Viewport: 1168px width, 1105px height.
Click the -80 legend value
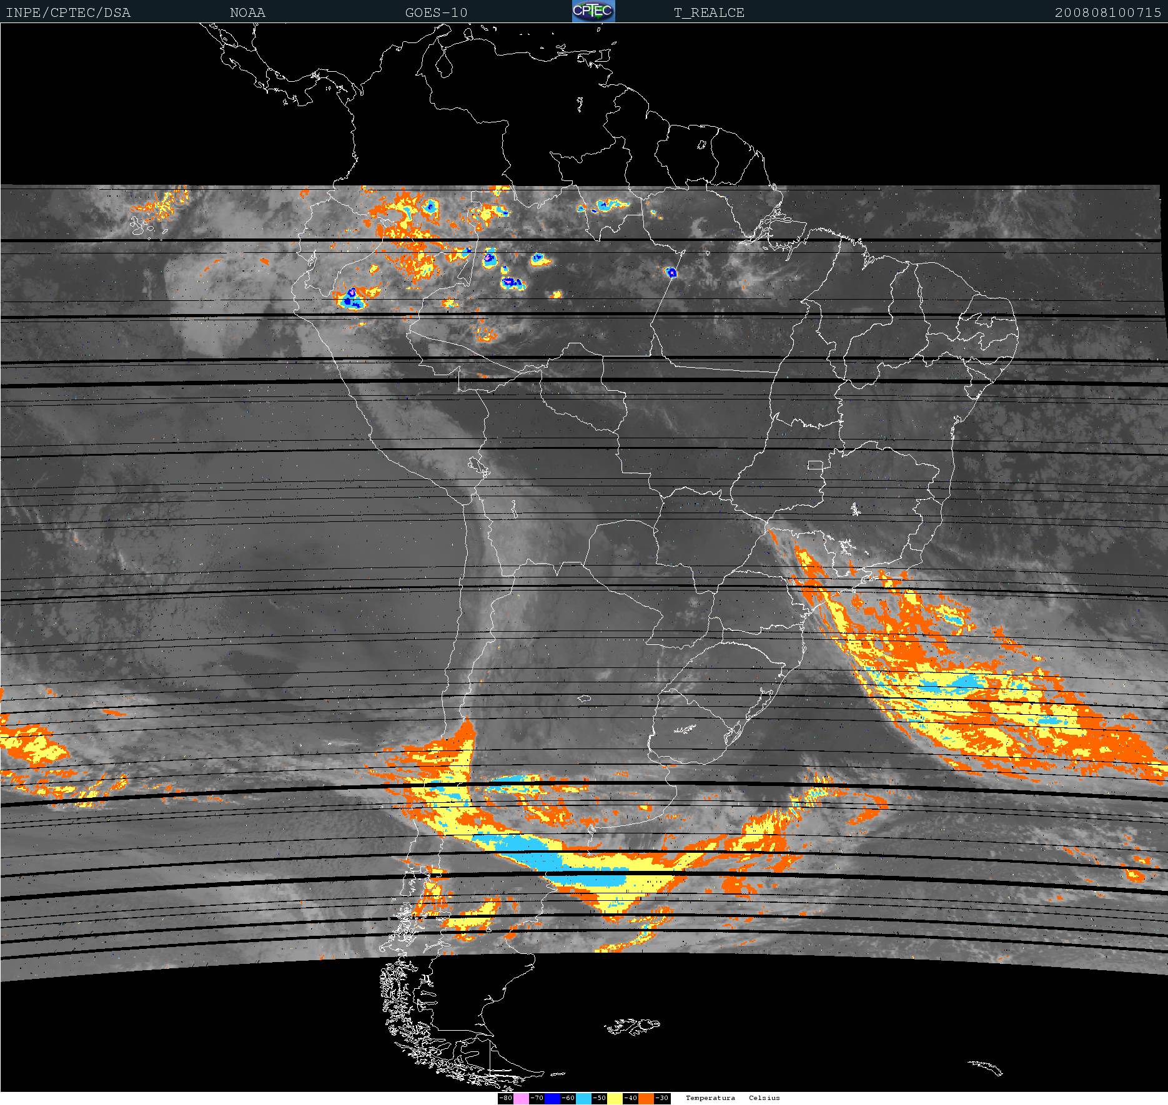click(506, 1098)
